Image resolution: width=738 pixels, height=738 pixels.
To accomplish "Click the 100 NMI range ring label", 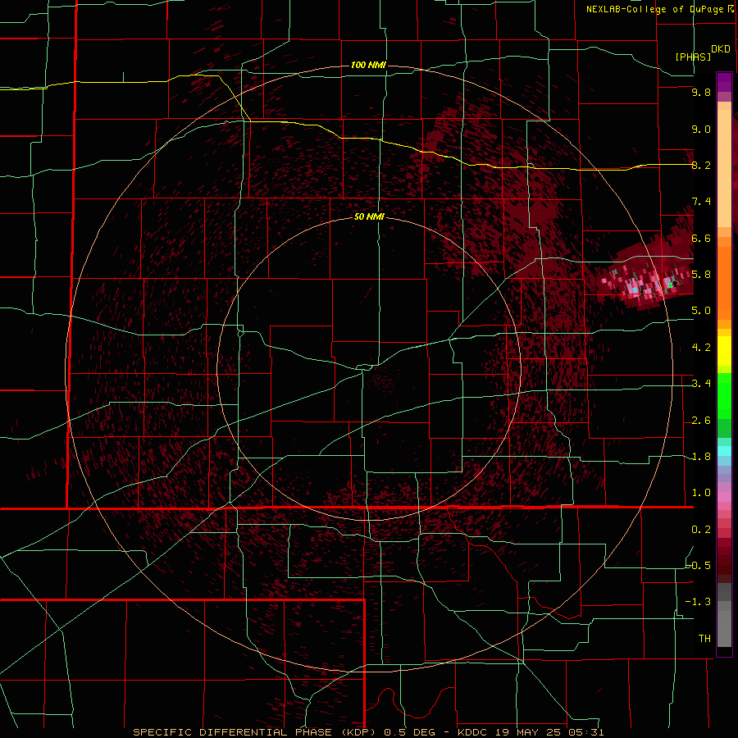I will click(x=368, y=65).
